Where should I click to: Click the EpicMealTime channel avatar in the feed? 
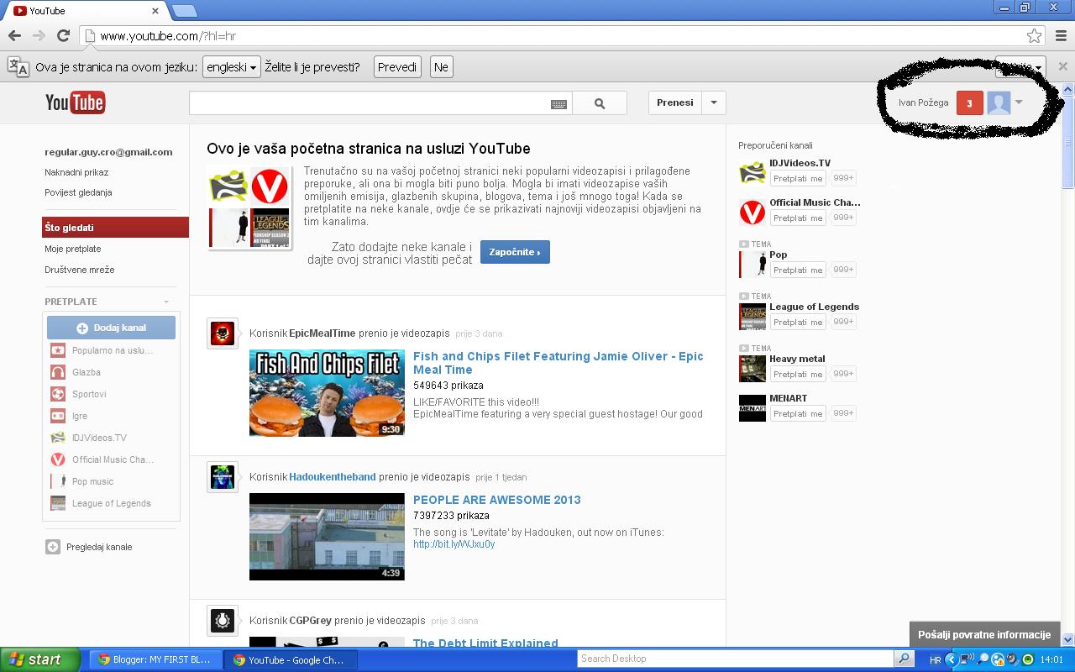[x=223, y=333]
